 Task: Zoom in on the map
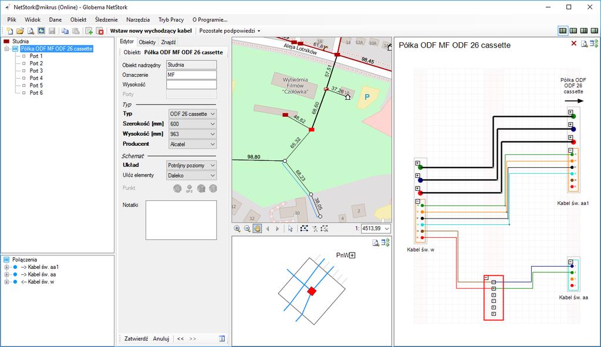(x=237, y=229)
